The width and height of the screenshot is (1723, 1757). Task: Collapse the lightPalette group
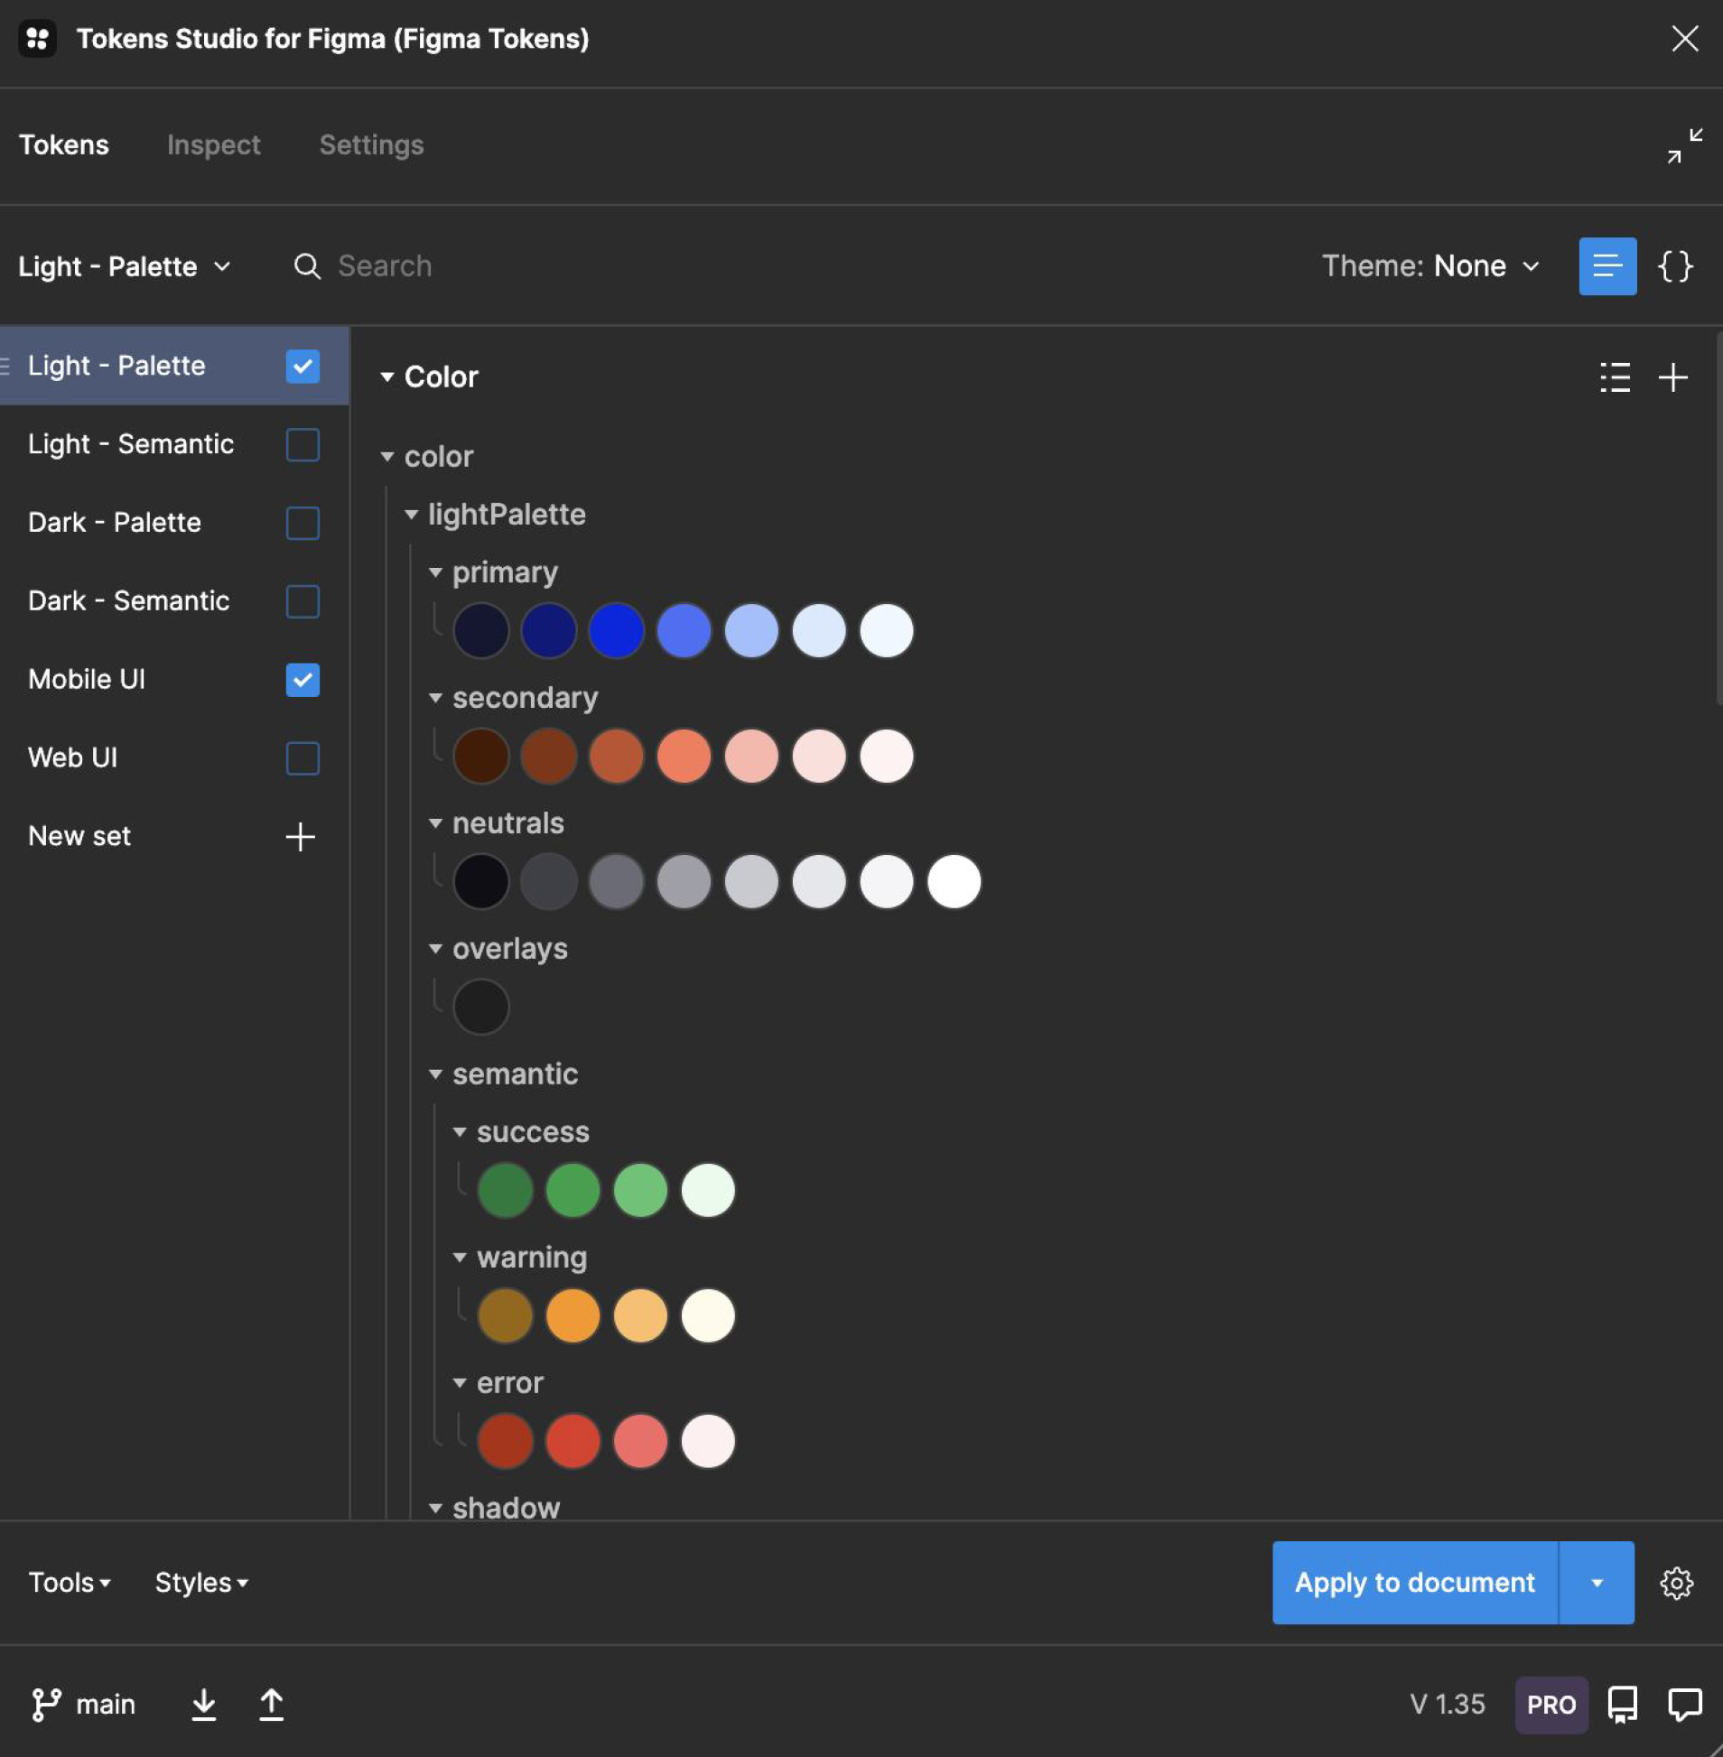[x=411, y=515]
